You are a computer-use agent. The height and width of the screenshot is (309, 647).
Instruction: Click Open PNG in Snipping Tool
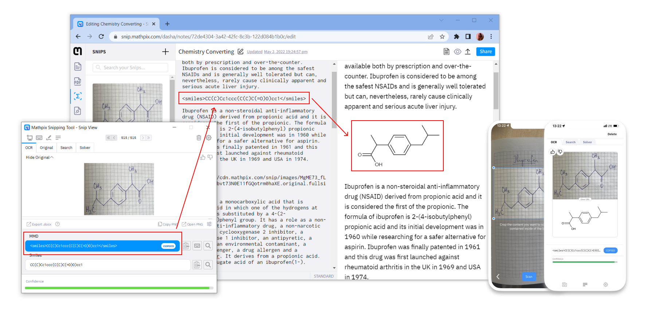pos(192,224)
